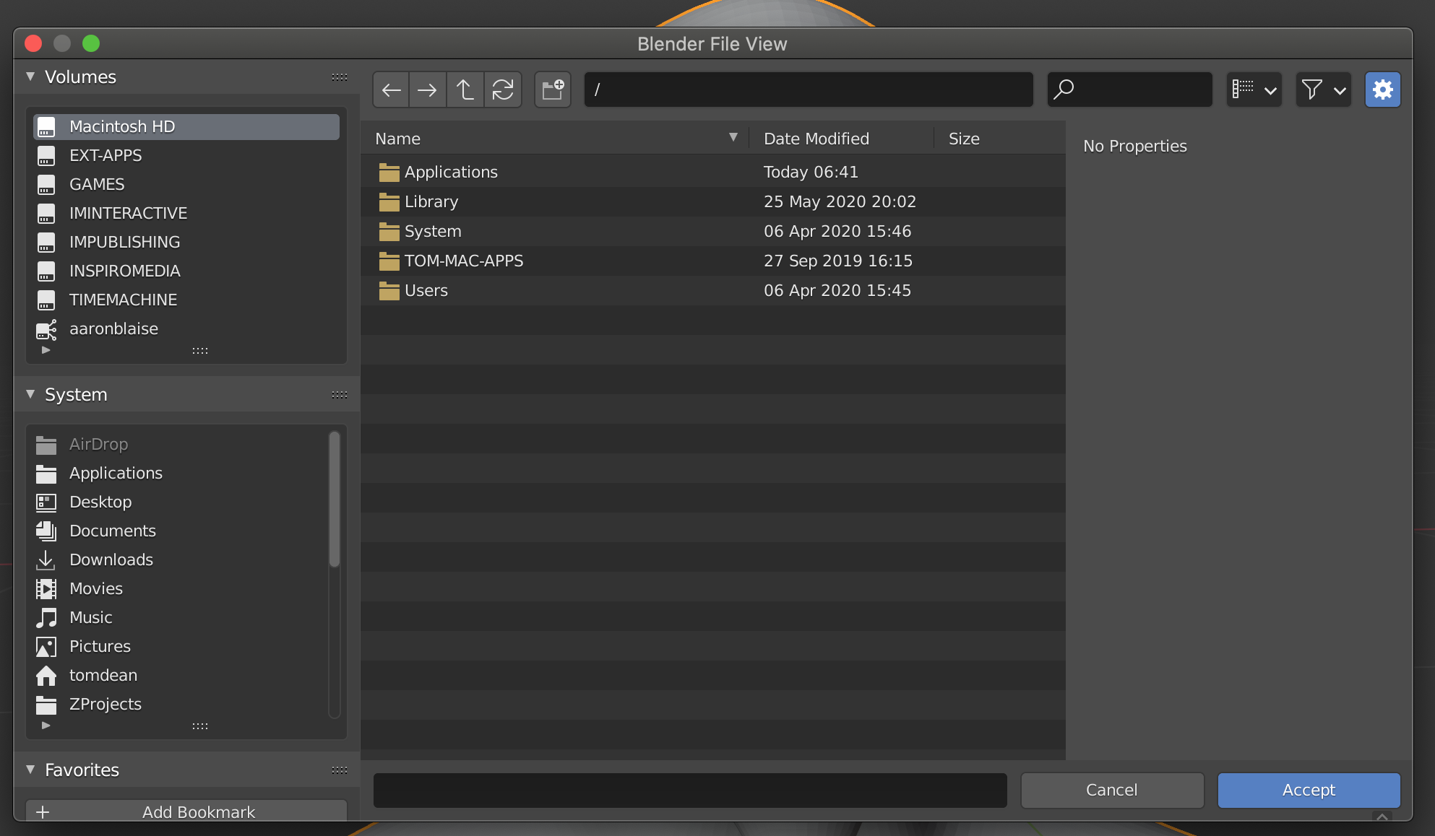Viewport: 1435px width, 836px height.
Task: Click the Add Bookmark button
Action: [186, 811]
